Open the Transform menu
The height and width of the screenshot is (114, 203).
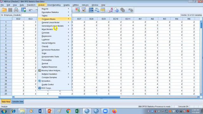pyautogui.click(x=31, y=5)
